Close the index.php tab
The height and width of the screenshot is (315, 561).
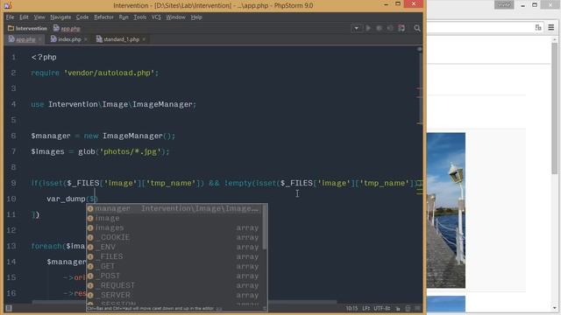click(86, 39)
